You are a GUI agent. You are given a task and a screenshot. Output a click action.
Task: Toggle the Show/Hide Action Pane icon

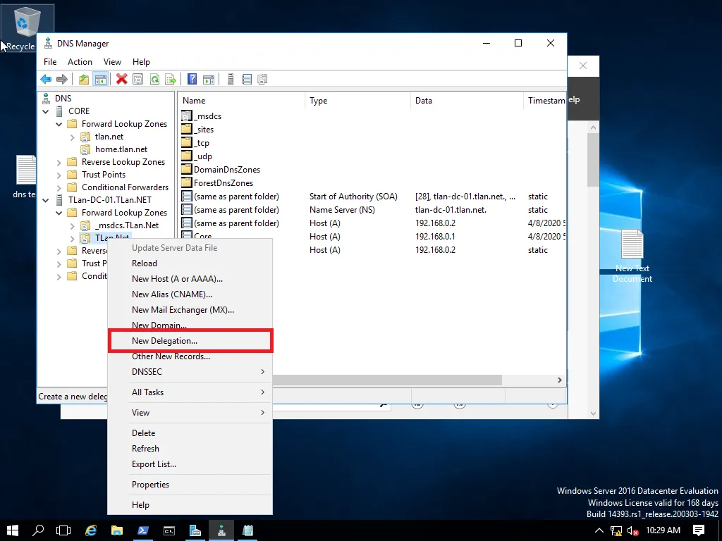[209, 79]
